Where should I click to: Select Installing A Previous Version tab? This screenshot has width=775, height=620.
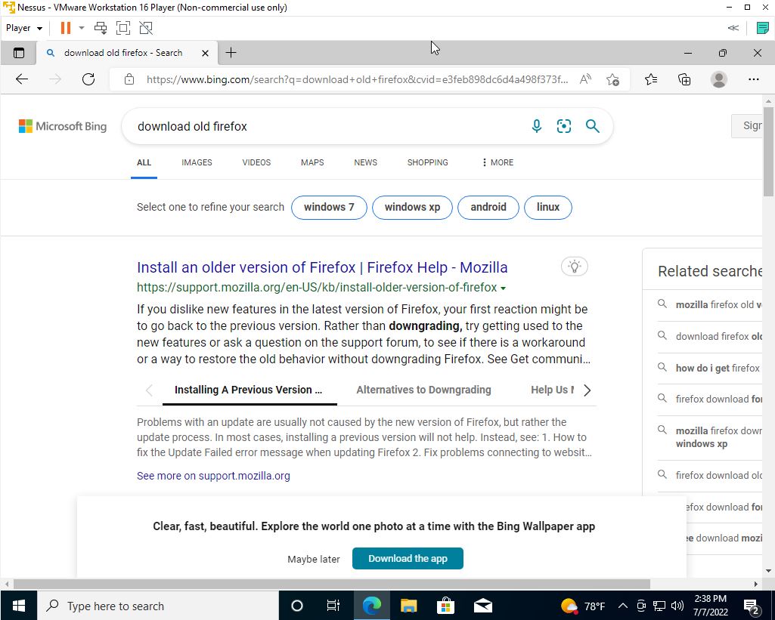tap(248, 390)
